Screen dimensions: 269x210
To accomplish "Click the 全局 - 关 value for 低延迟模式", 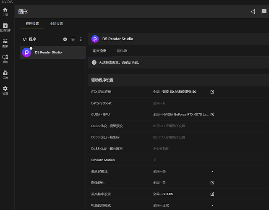I will click(159, 171).
